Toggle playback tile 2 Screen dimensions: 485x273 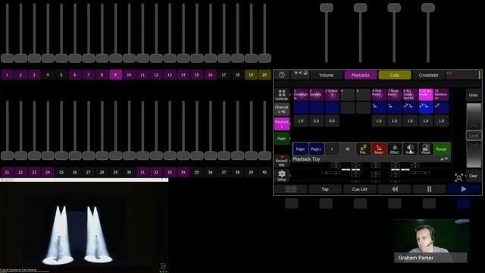tap(316, 94)
